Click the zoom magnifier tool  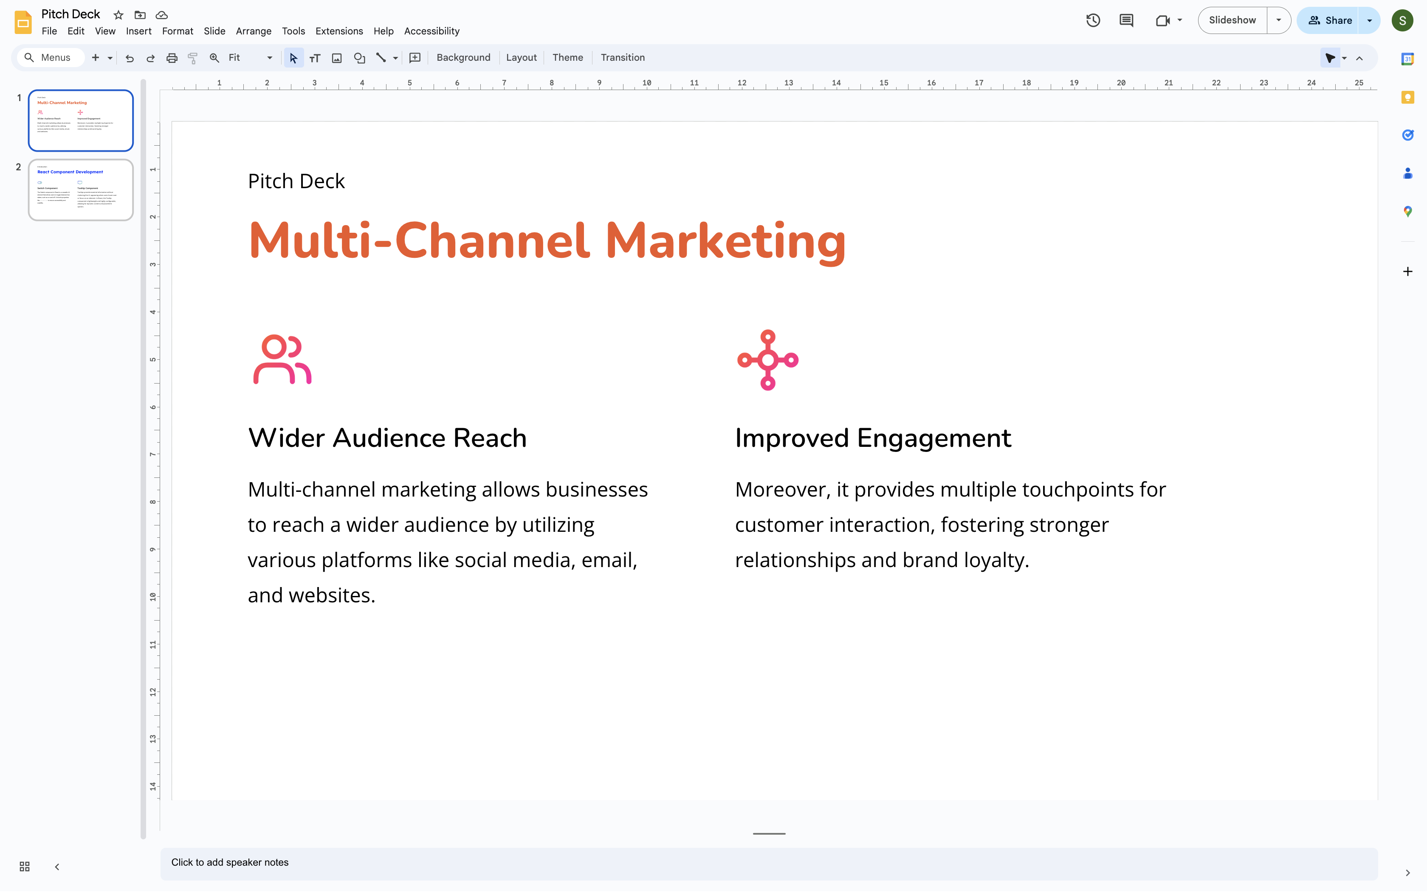(214, 57)
